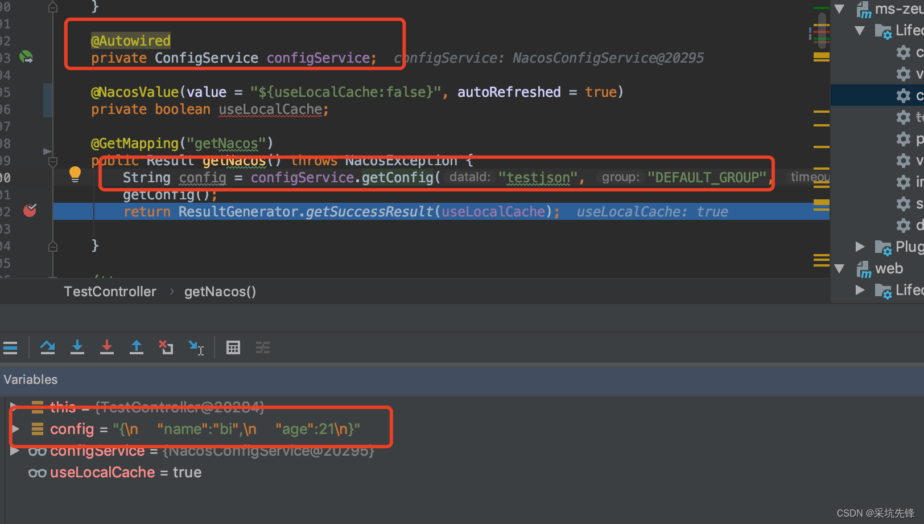Screen dimensions: 924x524
Task: Click the watch glasses icon beside useLocalCache variable
Action: 38,473
